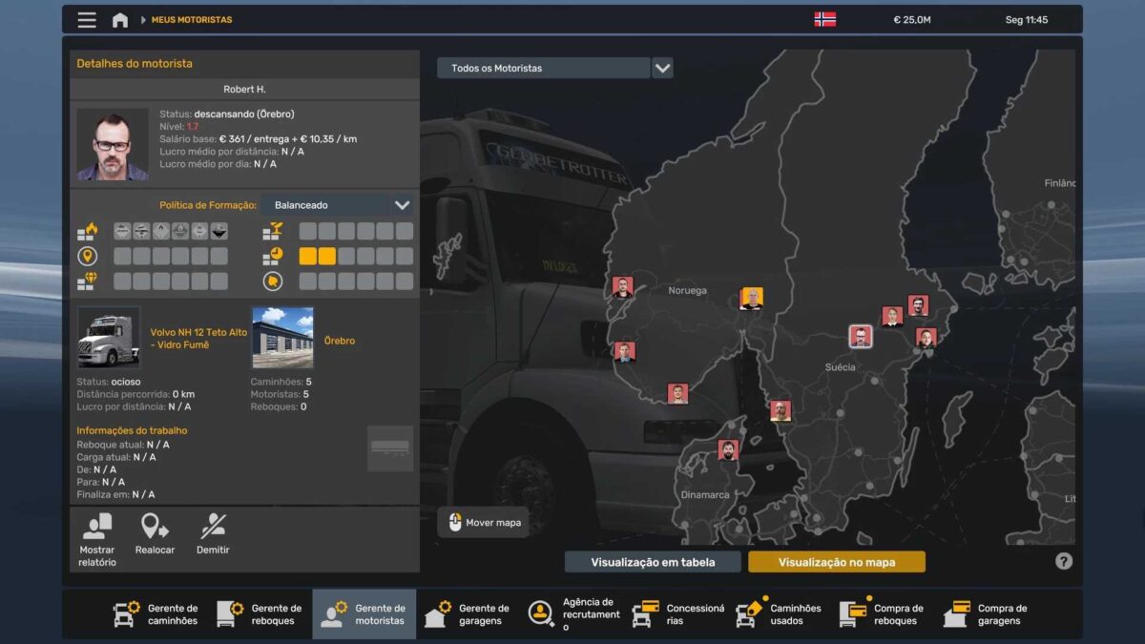Click the Balanceado combo box
Image resolution: width=1145 pixels, height=644 pixels.
pos(325,205)
